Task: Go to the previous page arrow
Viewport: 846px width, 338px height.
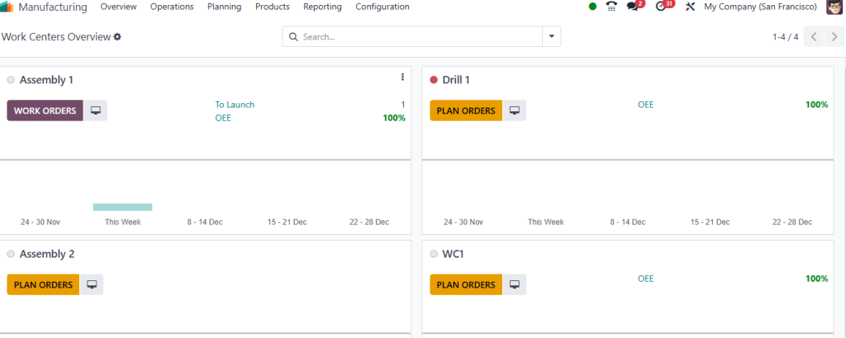Action: coord(814,36)
